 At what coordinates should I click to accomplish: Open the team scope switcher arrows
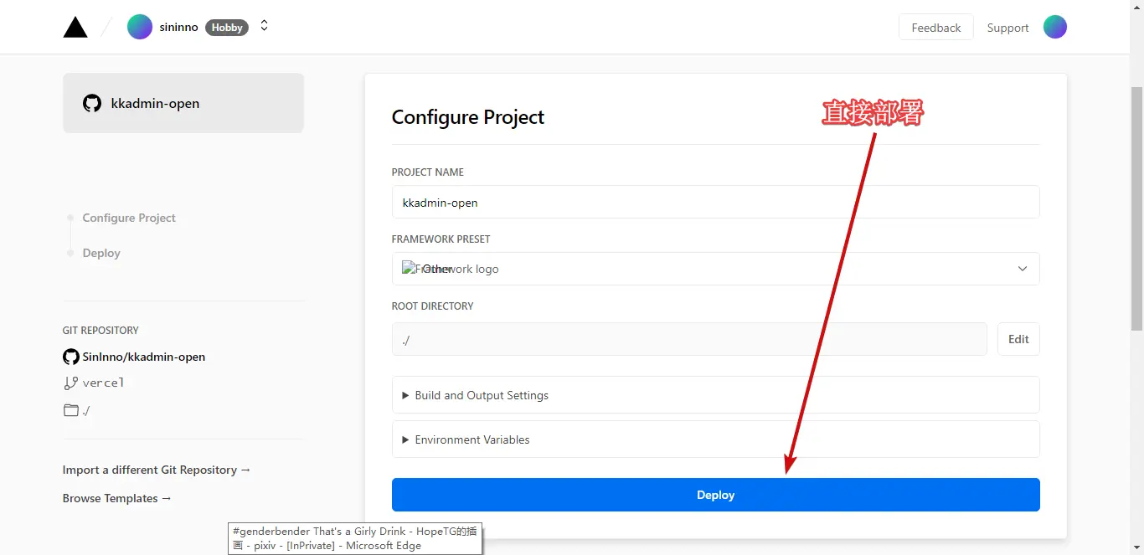pos(264,27)
